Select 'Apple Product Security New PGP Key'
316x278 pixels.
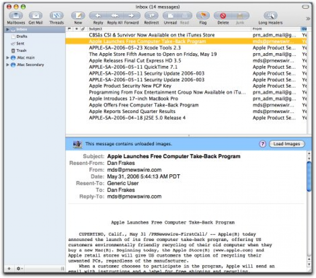(x=186, y=86)
